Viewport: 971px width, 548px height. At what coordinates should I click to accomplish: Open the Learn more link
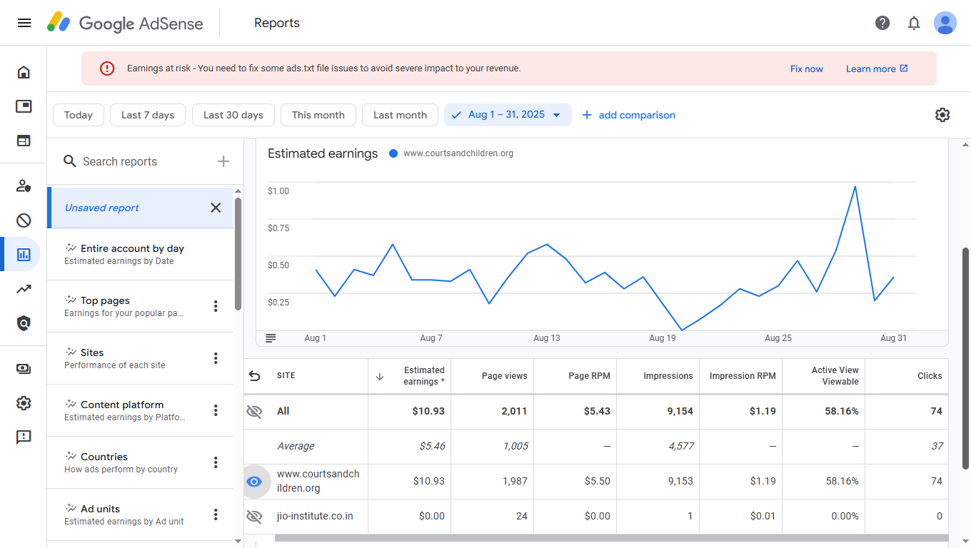click(x=877, y=68)
